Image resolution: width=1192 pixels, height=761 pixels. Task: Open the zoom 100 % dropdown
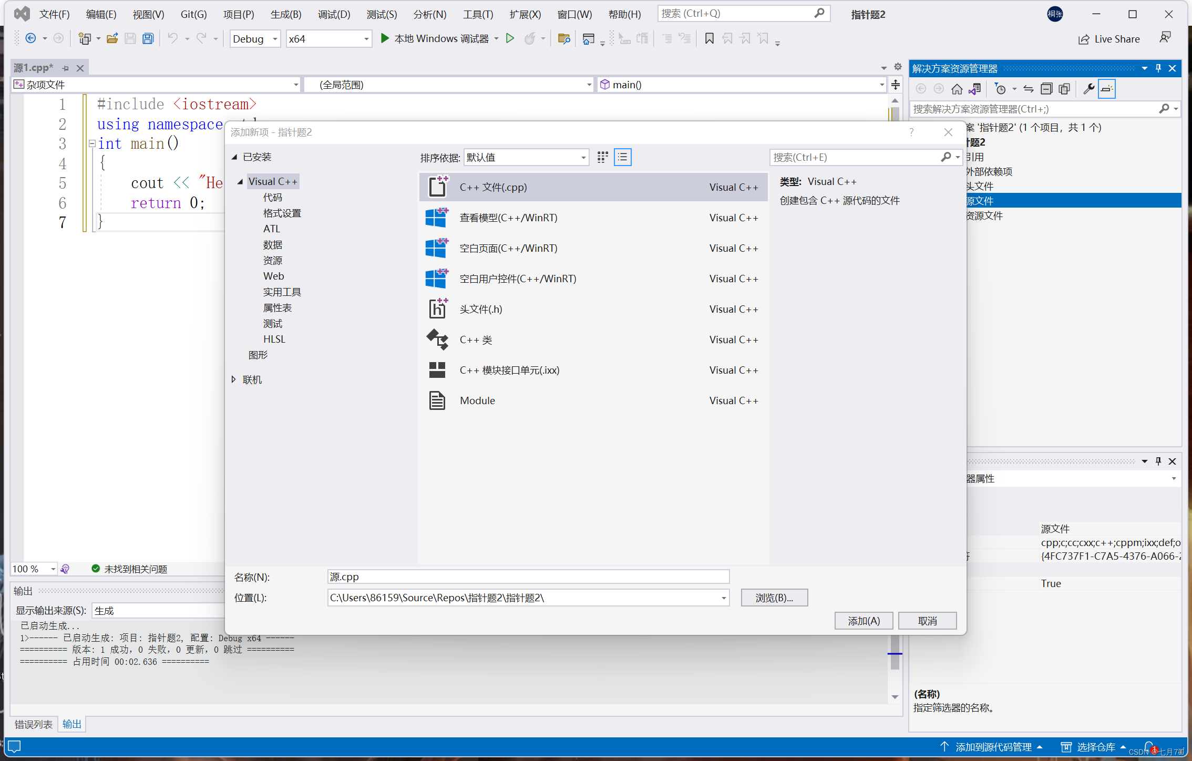point(34,569)
